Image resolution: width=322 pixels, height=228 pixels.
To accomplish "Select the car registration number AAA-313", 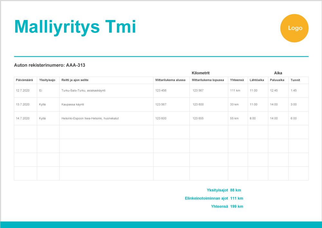I will click(x=75, y=65).
